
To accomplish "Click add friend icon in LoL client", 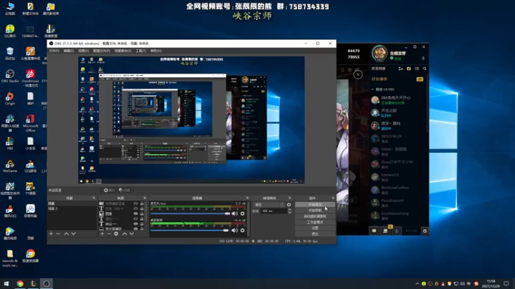I will [x=400, y=69].
